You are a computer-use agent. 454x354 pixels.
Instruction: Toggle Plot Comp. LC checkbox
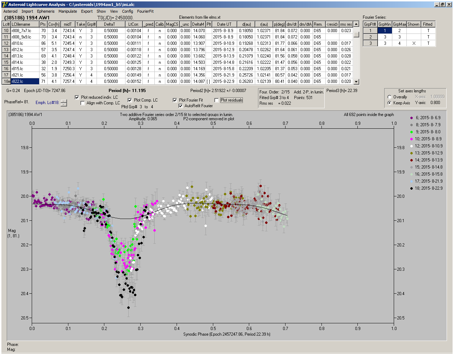point(130,100)
